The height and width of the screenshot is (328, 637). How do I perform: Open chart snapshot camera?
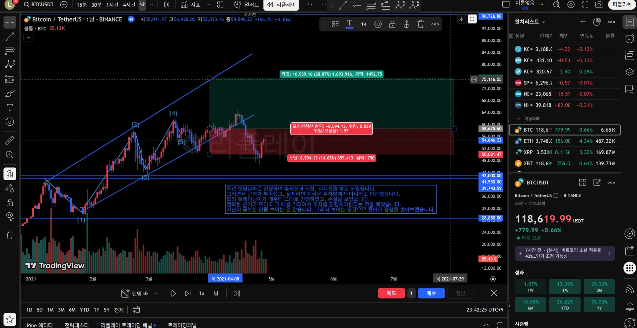click(x=599, y=5)
